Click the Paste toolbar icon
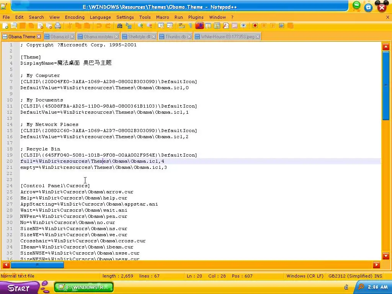The width and height of the screenshot is (392, 294). point(87,26)
